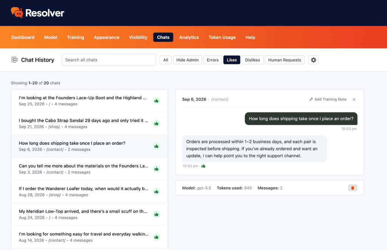Open the Appearance tab
The height and width of the screenshot is (250, 387).
(106, 37)
